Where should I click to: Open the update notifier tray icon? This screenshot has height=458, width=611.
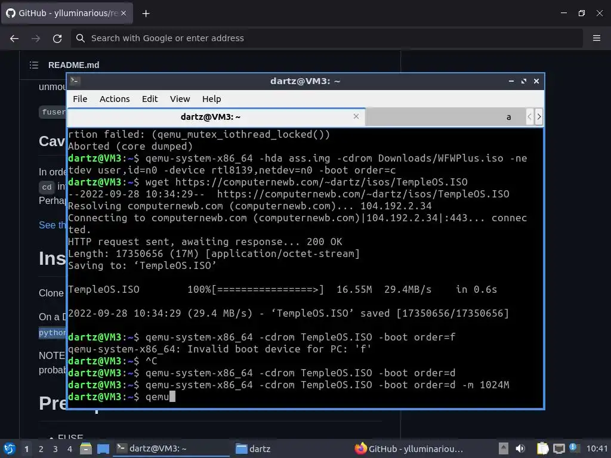(573, 448)
